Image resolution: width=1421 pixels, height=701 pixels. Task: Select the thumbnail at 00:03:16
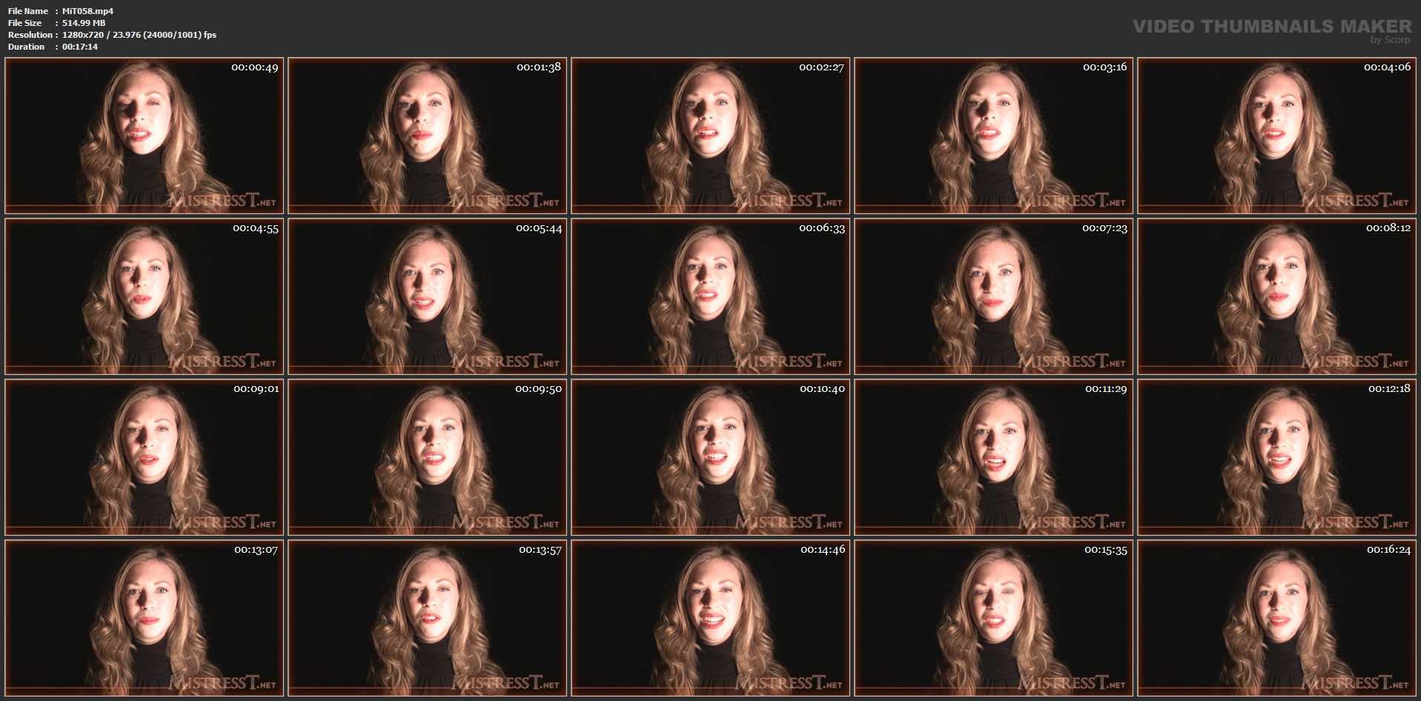(x=994, y=136)
